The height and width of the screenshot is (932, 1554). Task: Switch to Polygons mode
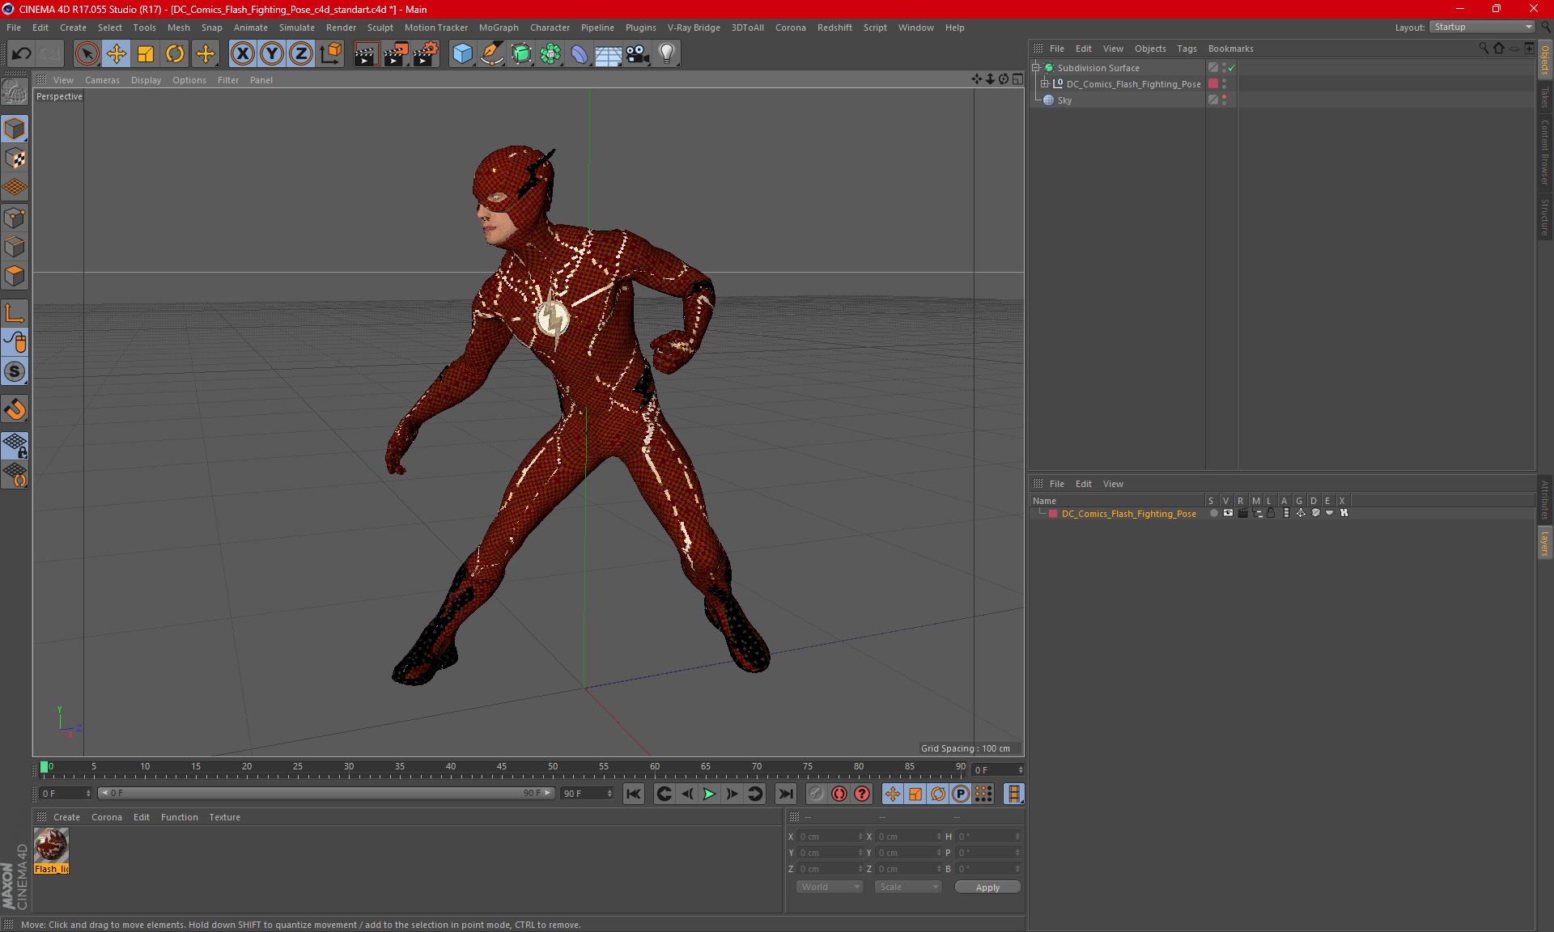15,276
